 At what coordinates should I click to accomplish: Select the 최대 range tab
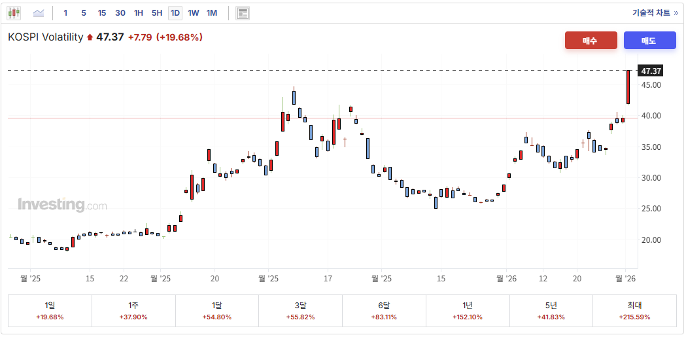click(634, 311)
